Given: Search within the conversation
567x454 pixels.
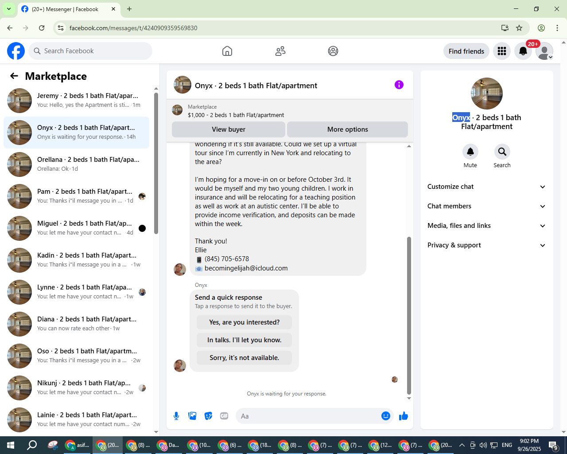Looking at the screenshot, I should pyautogui.click(x=502, y=152).
